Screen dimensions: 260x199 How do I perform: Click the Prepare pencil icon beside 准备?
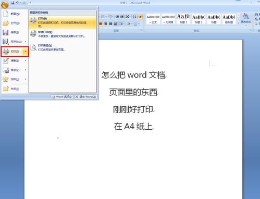6,60
